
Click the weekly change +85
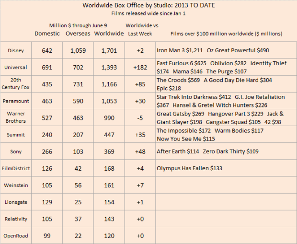(140, 84)
